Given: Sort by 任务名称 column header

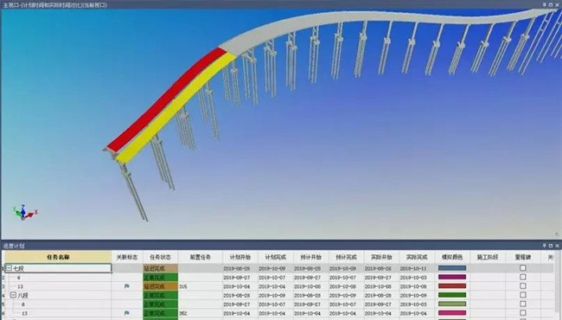Looking at the screenshot, I should pyautogui.click(x=58, y=257).
